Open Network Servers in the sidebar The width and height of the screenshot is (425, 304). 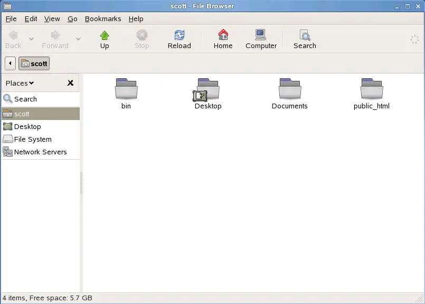click(40, 152)
